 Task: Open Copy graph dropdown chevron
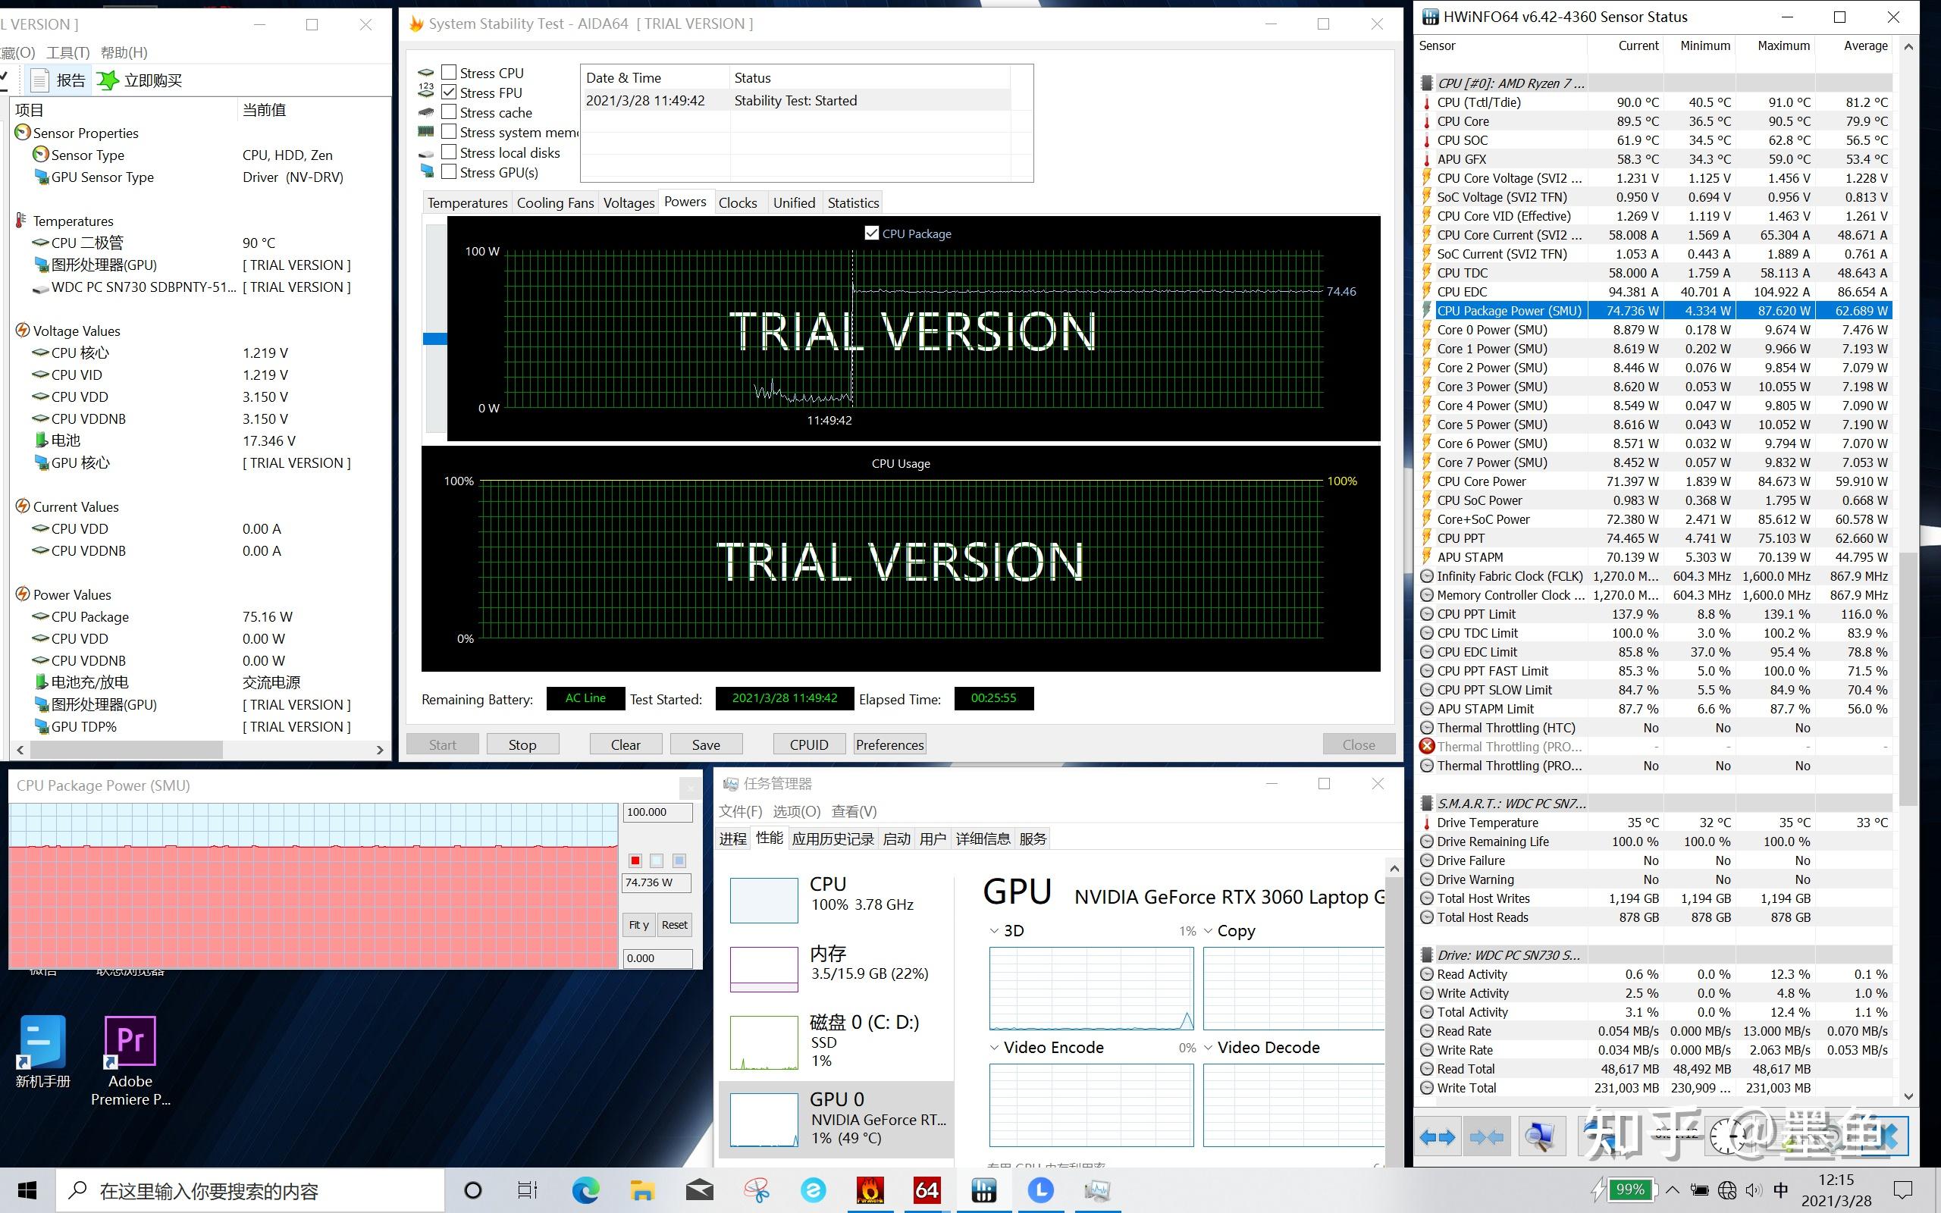point(1208,931)
